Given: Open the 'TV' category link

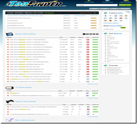Looking at the screenshot, I should pyautogui.click(x=16, y=87).
